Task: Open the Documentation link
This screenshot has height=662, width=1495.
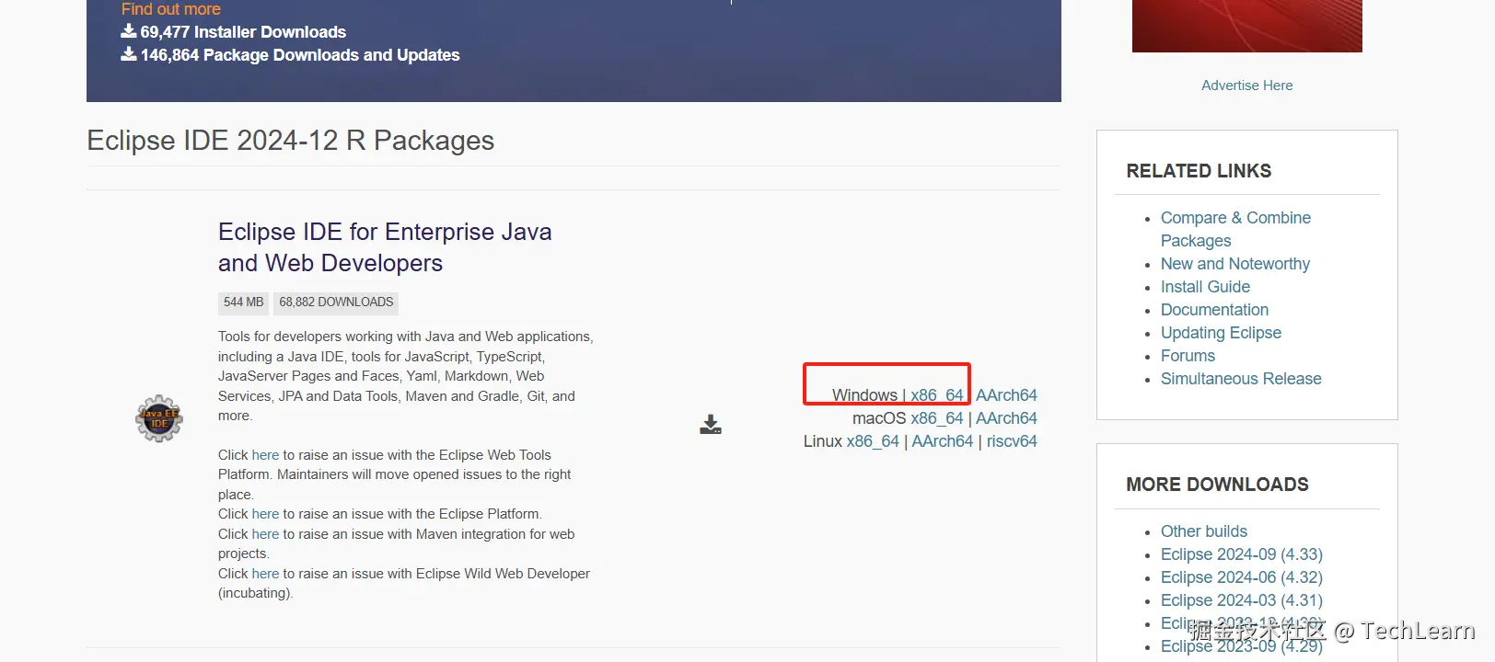Action: (1214, 310)
